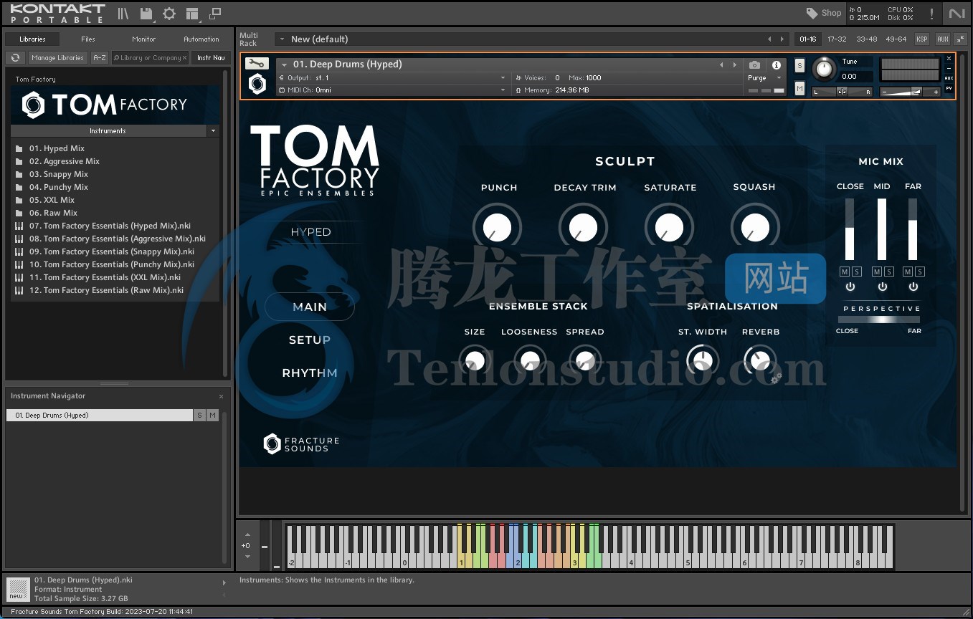Screen dimensions: 973x619
Task: Click the Library or Company search field
Action: coord(149,58)
